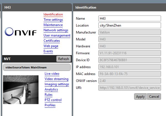Click the ONVIF logo image
166x116 pixels.
[21, 32]
